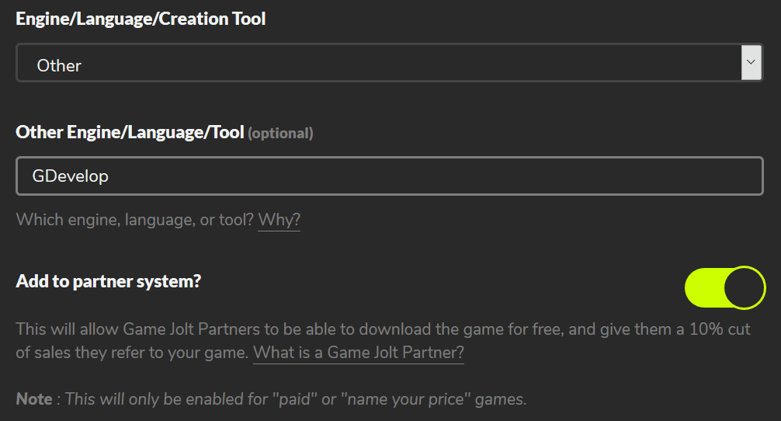Click the bold 'Note' word

(x=34, y=399)
